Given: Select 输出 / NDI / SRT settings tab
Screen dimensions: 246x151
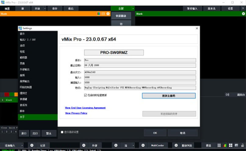Looking at the screenshot, I should coord(38,40).
